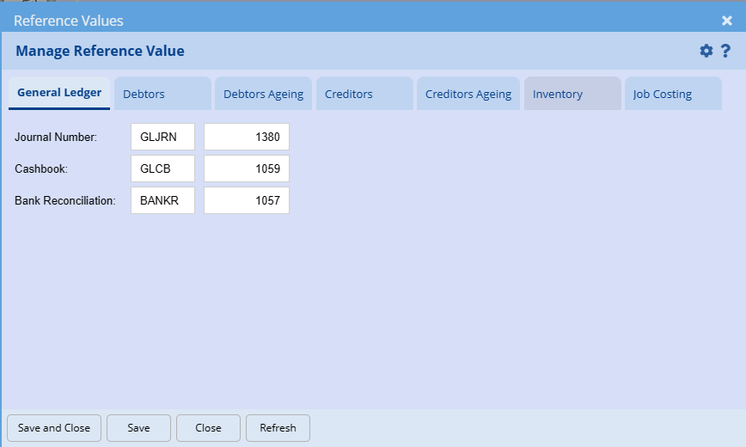Click the Cashbook number field 1059
This screenshot has width=746, height=447.
247,168
